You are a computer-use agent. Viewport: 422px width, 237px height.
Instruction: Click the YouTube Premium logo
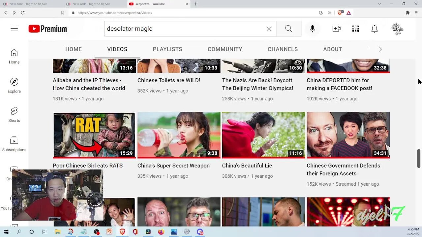tap(47, 29)
